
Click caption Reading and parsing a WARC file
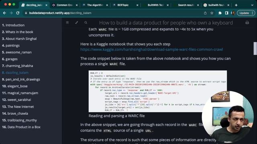[116, 116]
